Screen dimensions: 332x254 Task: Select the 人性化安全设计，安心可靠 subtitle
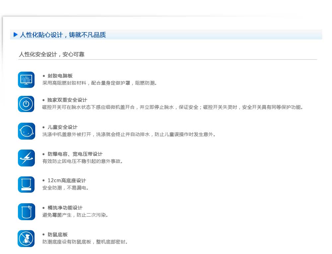pyautogui.click(x=51, y=54)
